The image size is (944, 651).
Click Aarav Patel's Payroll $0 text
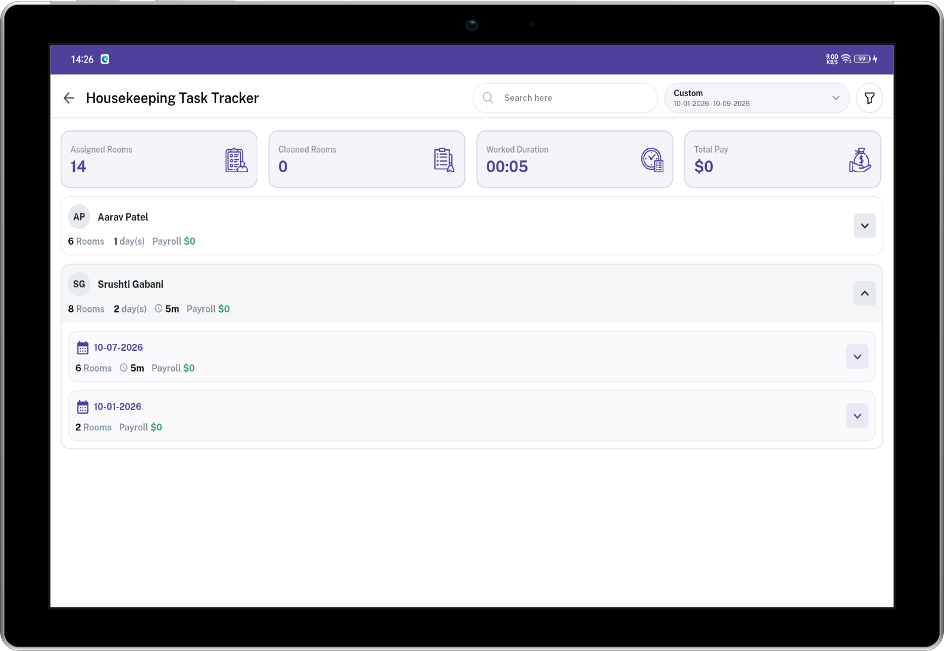(173, 241)
